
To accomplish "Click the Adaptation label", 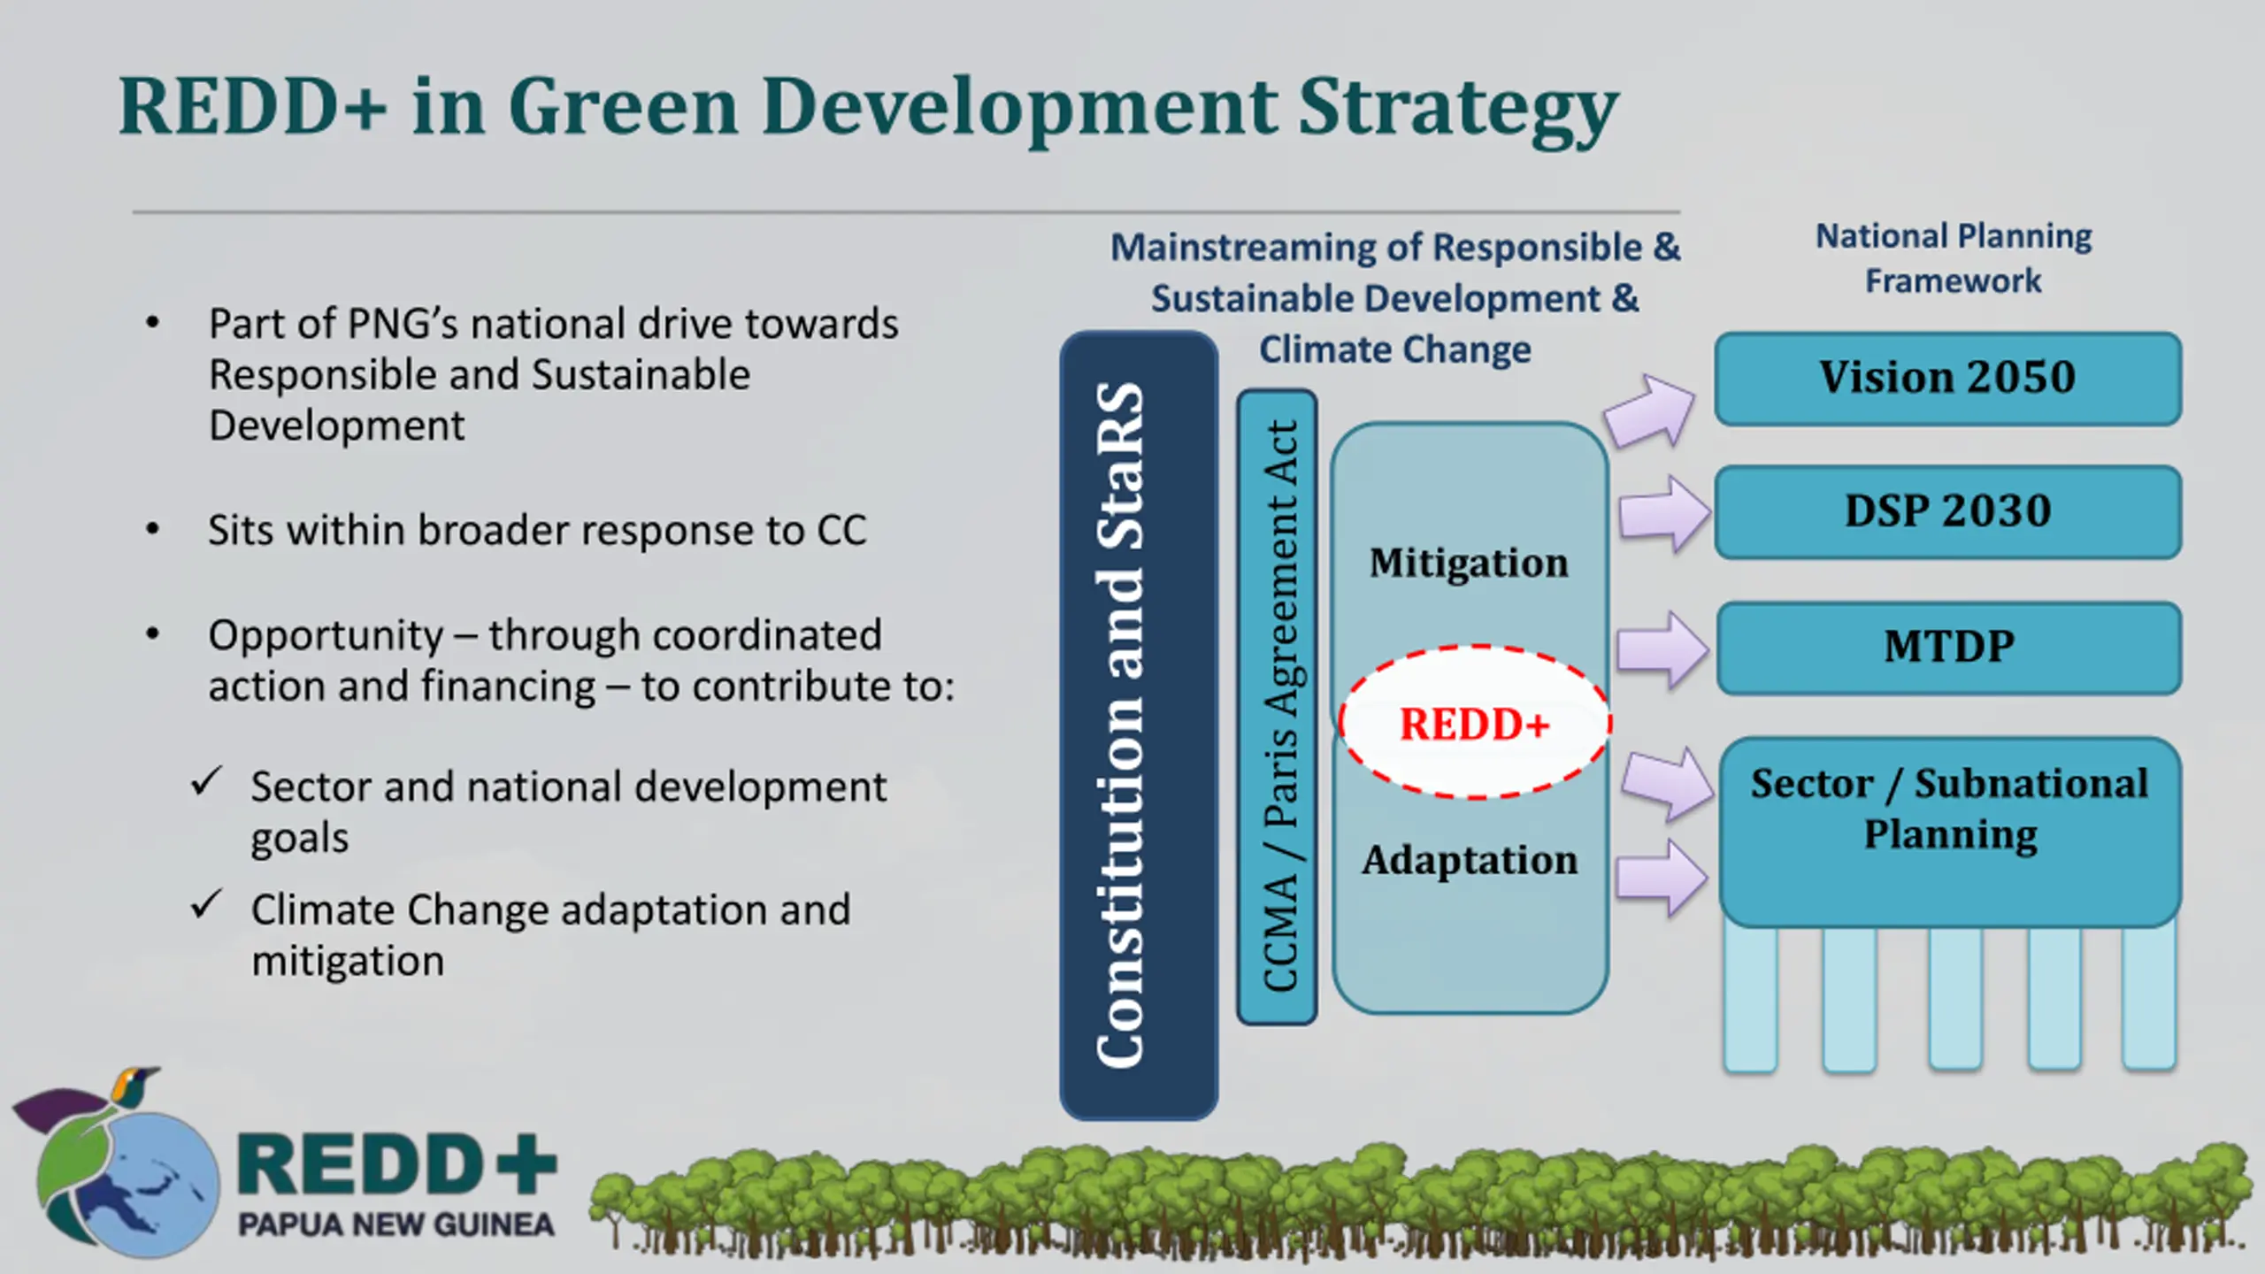I will coord(1469,860).
